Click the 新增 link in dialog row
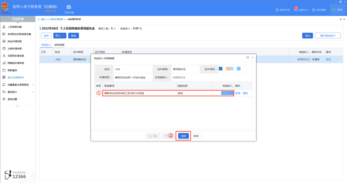Screen dimensions: 347x183 tap(238, 93)
